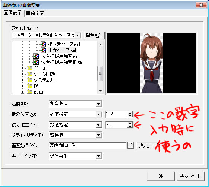Select the 横向きベース.gal file icon
The image size is (209, 187).
(x=43, y=44)
